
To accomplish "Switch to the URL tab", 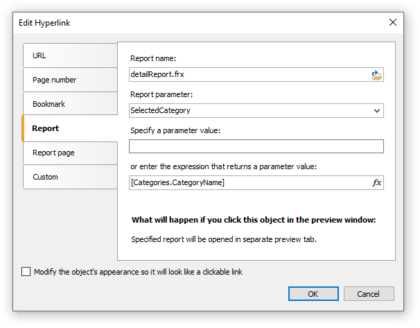I will click(71, 55).
